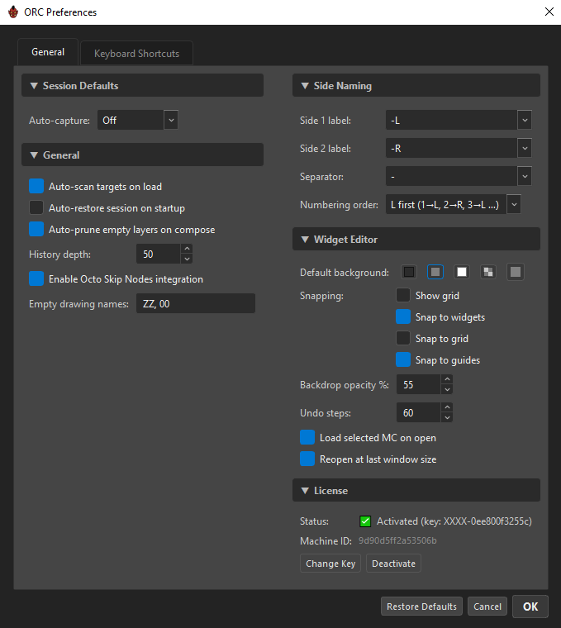Click the Empty drawing names field
This screenshot has height=628, width=561.
pos(196,303)
